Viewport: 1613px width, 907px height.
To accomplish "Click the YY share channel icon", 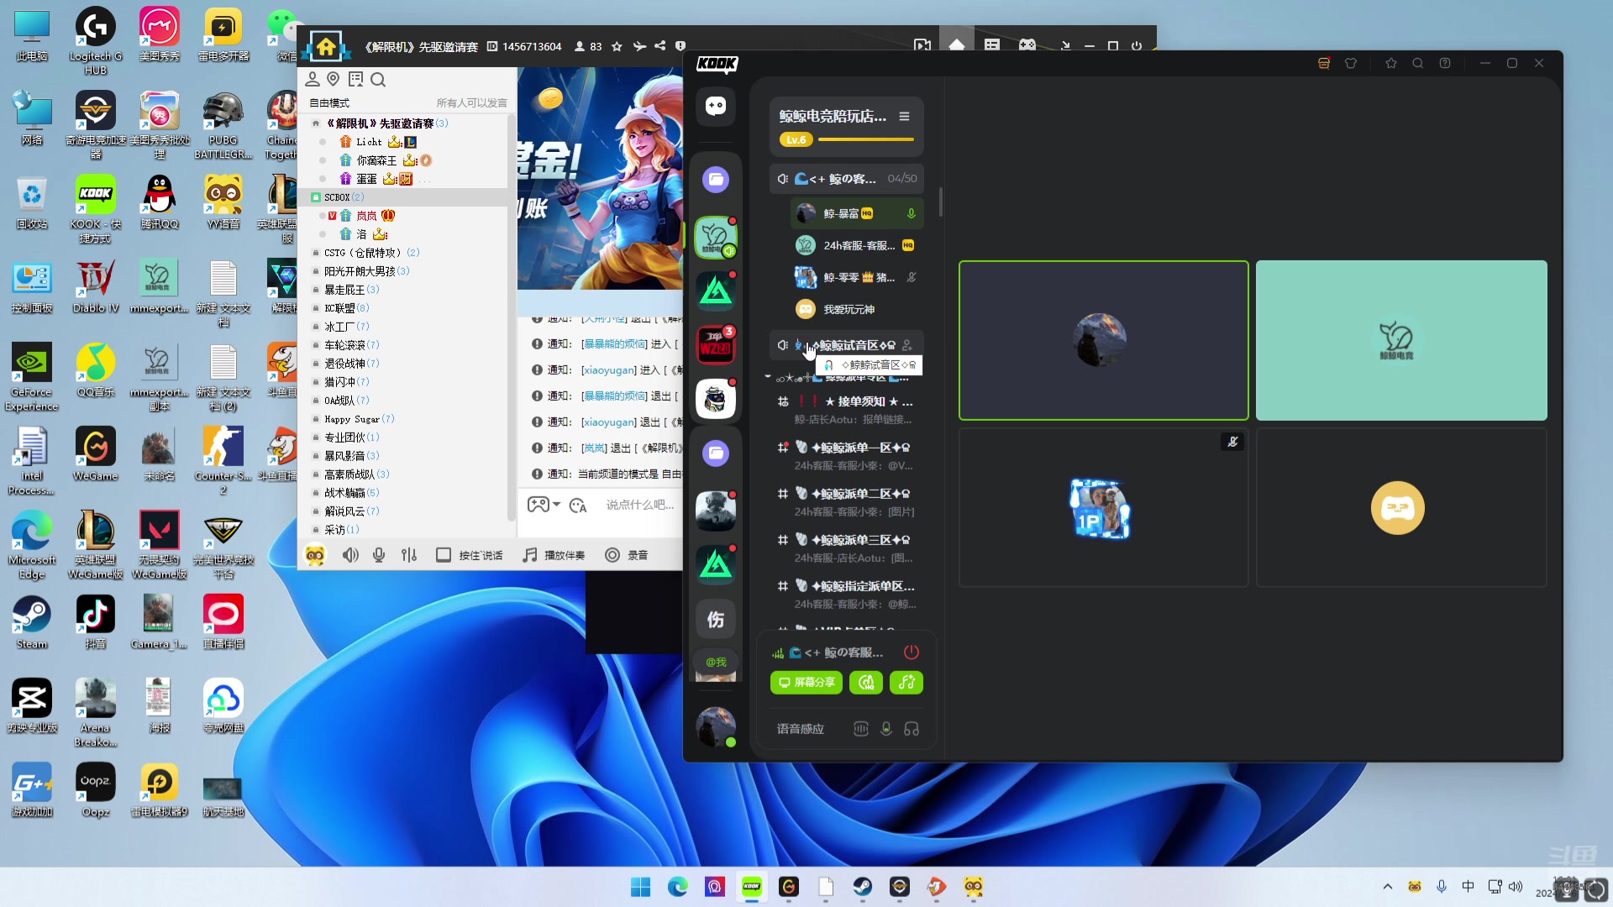I will 660,46.
